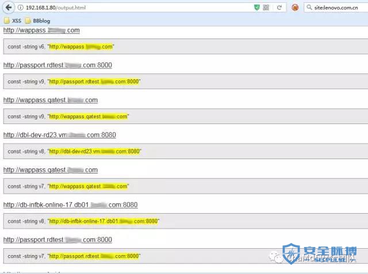Reload the page with the refresh icon

279,7
